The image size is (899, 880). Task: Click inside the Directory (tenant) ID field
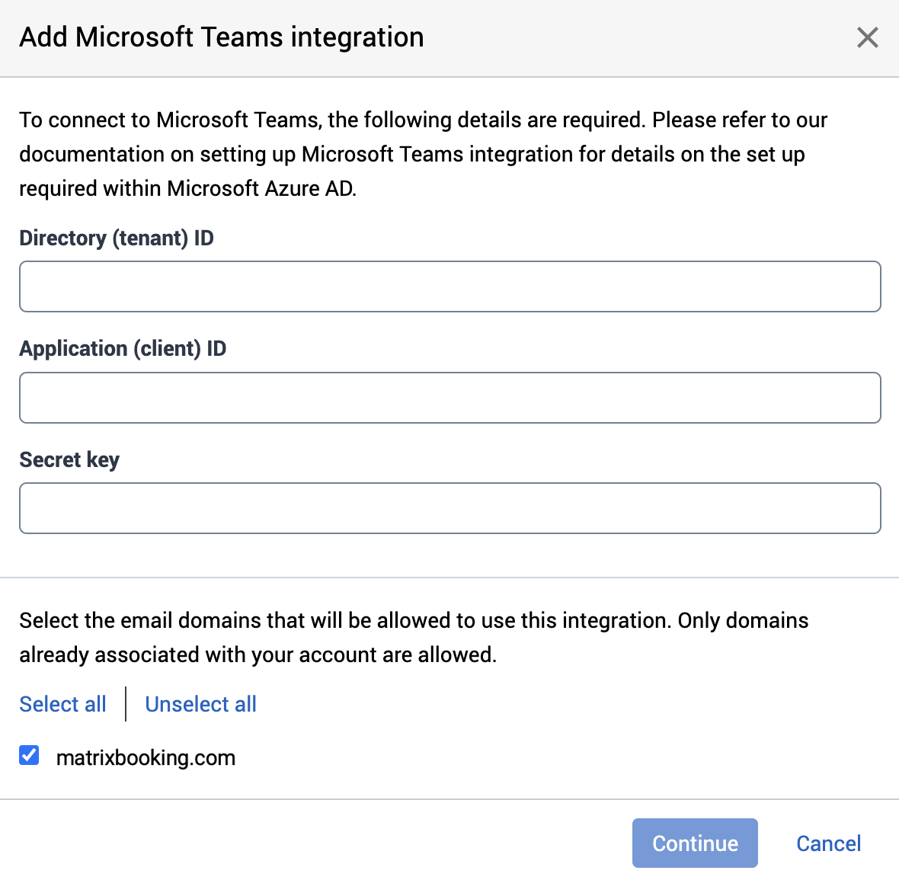pyautogui.click(x=449, y=286)
